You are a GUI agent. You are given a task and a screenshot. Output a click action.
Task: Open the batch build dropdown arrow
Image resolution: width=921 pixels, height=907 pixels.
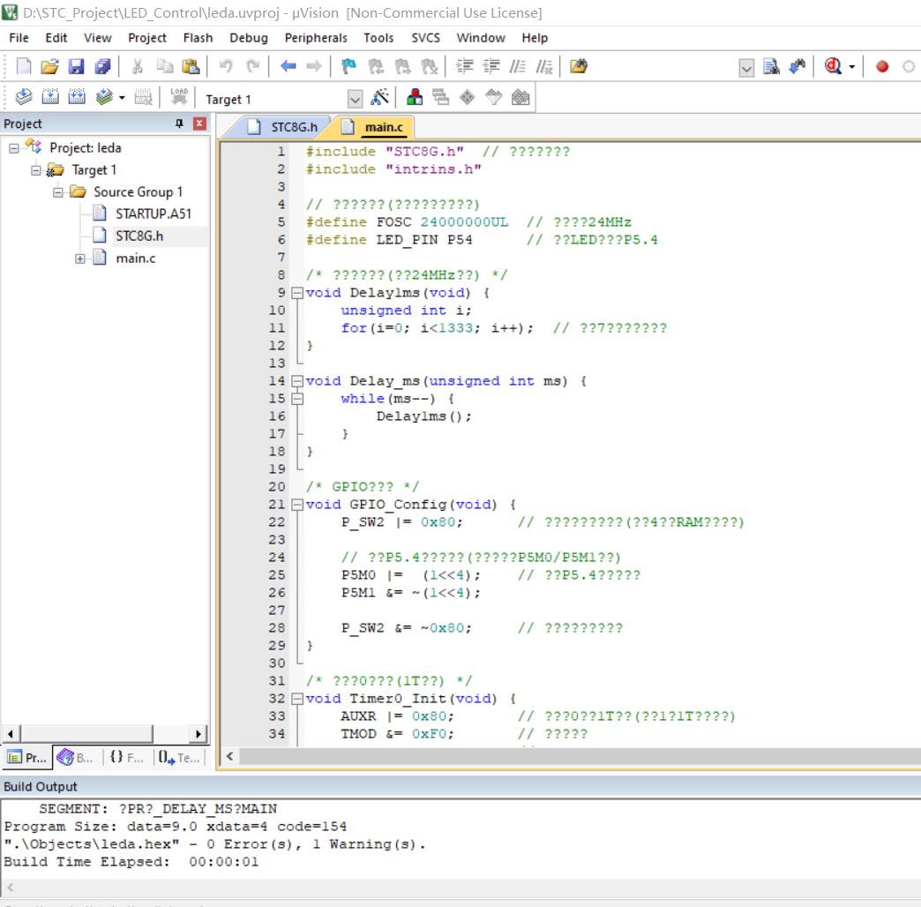[122, 98]
